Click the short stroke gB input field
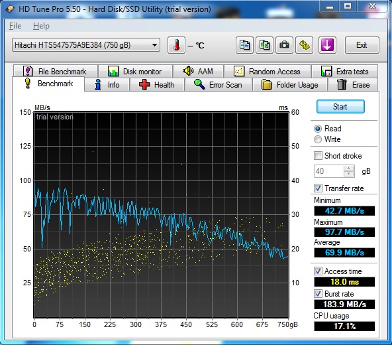The height and width of the screenshot is (345, 392). [329, 171]
